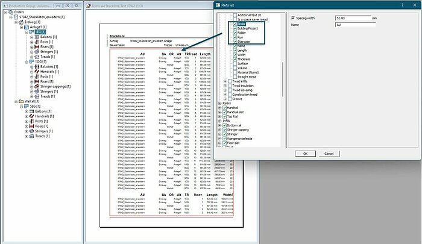Click the 1OG staircase icon
Image resolution: width=422 pixels, height=244 pixels.
[31, 61]
